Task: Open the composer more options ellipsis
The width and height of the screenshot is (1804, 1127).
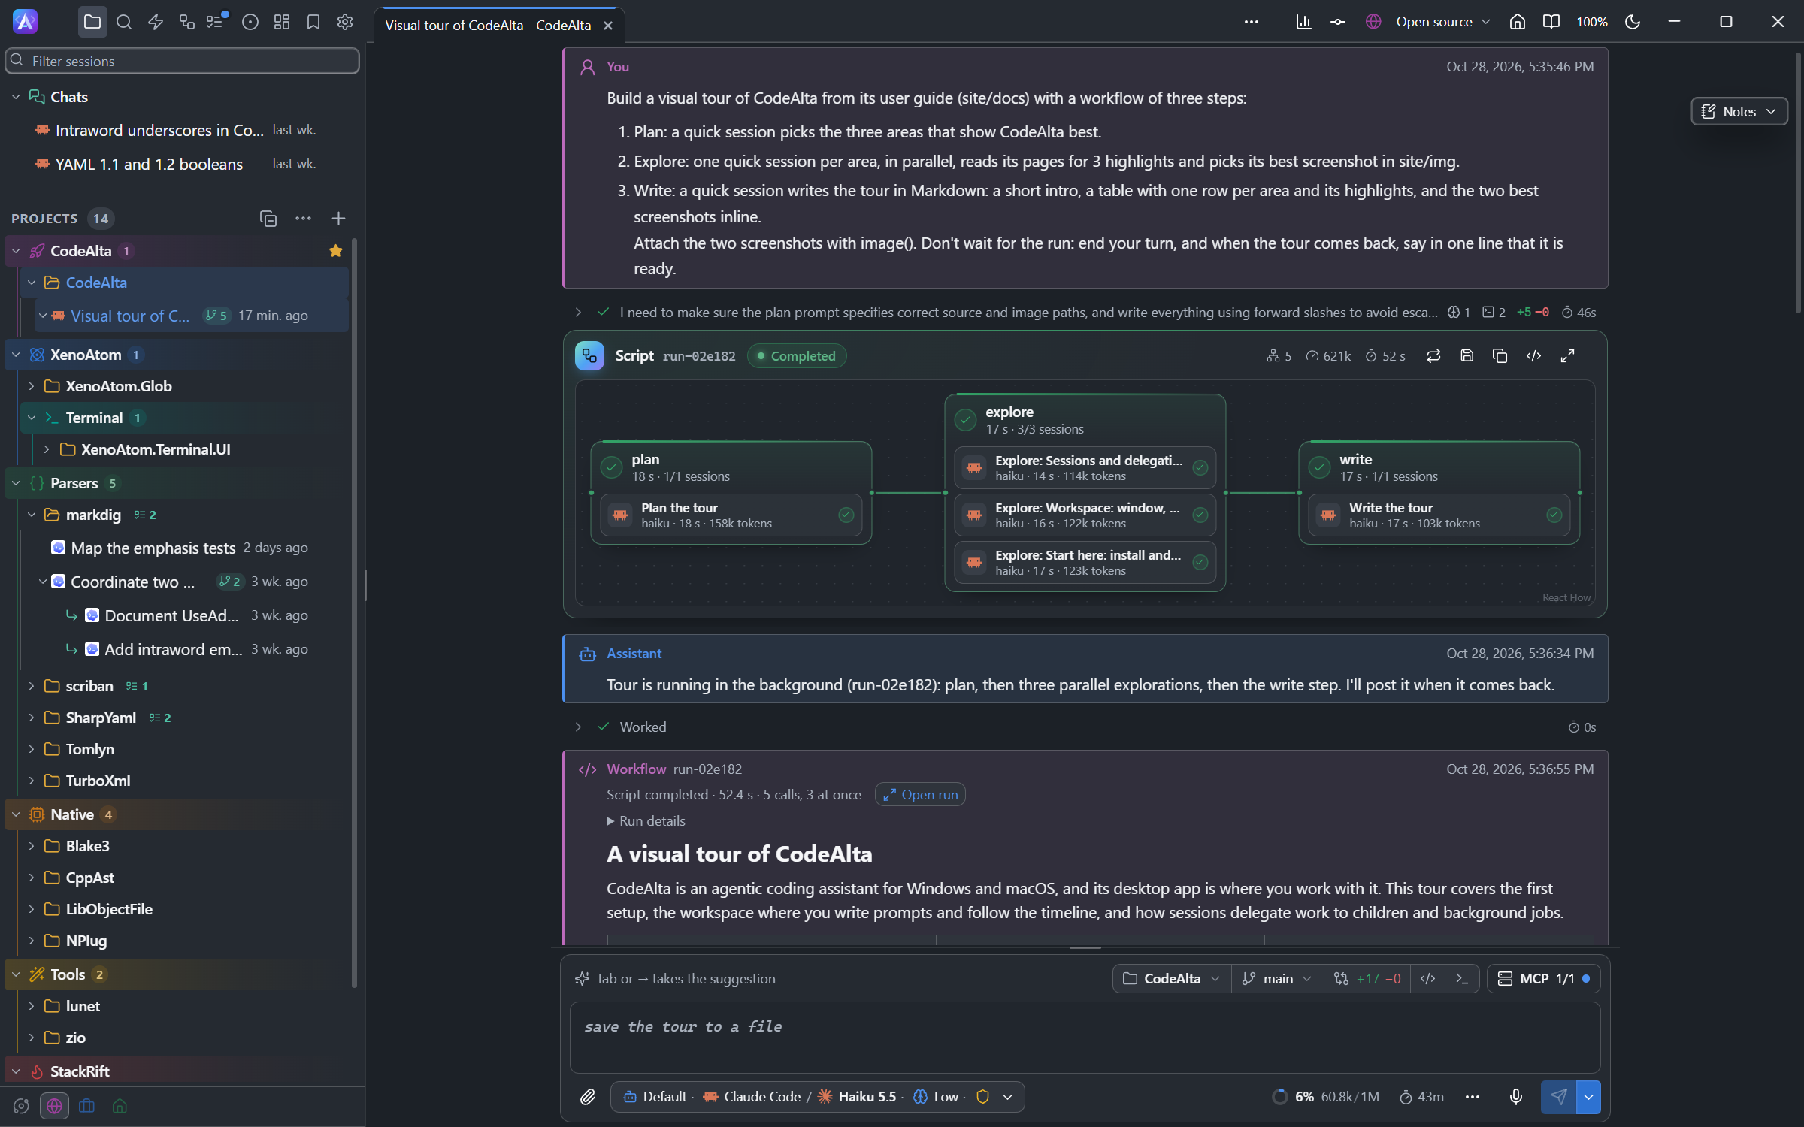Action: coord(1473,1097)
